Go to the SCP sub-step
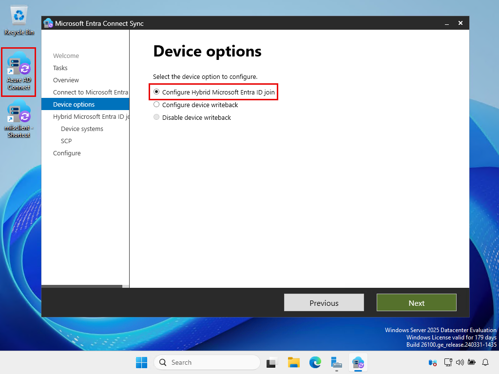This screenshot has width=499, height=374. click(x=66, y=141)
